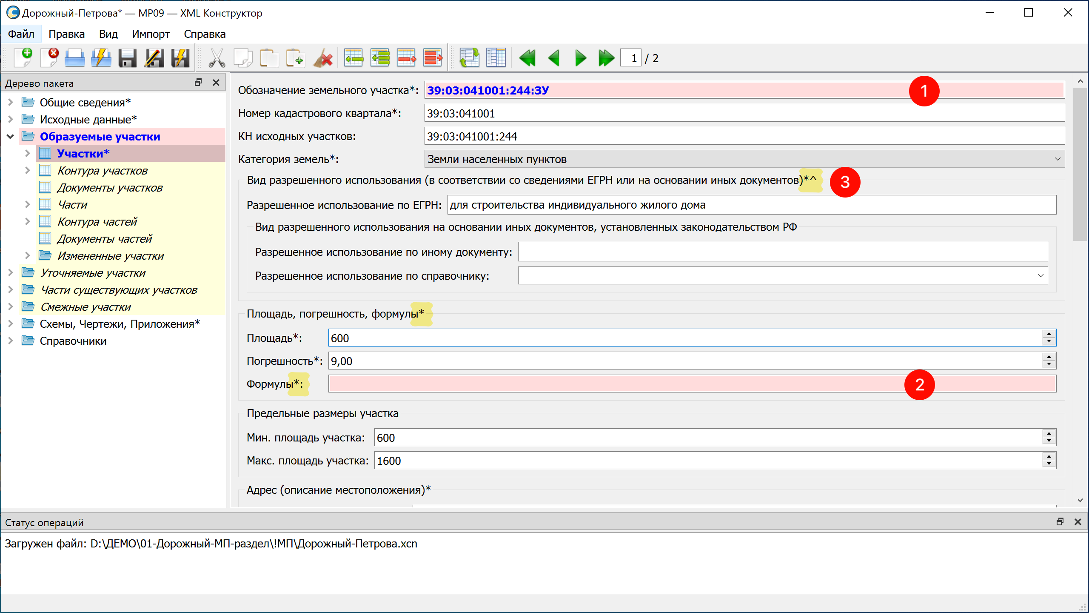Close the Дерево пакета panel
This screenshot has height=613, width=1089.
[x=216, y=83]
